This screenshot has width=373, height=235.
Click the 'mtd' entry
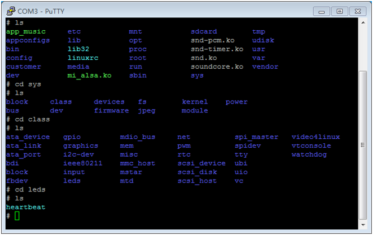click(x=127, y=181)
